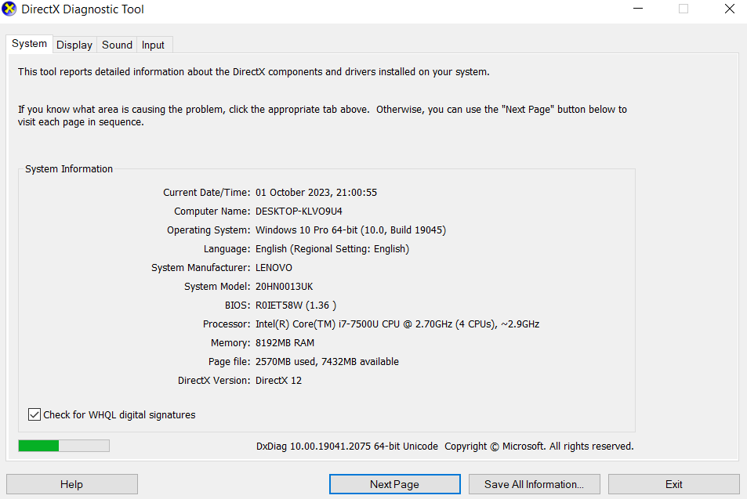Click the System Manufacturer label

coord(201,268)
